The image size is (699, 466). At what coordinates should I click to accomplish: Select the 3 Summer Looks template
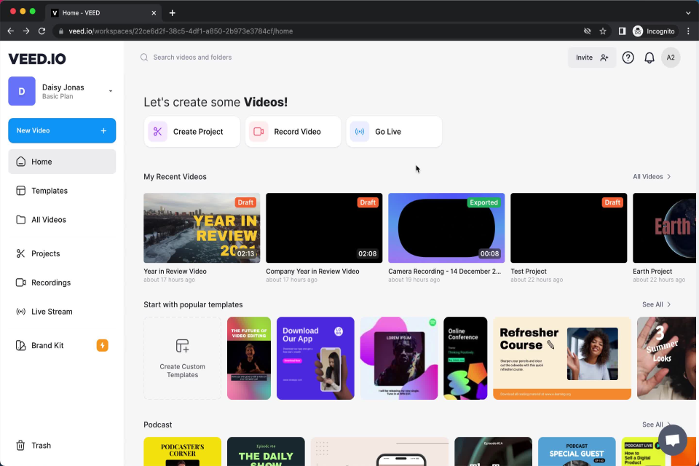point(666,358)
